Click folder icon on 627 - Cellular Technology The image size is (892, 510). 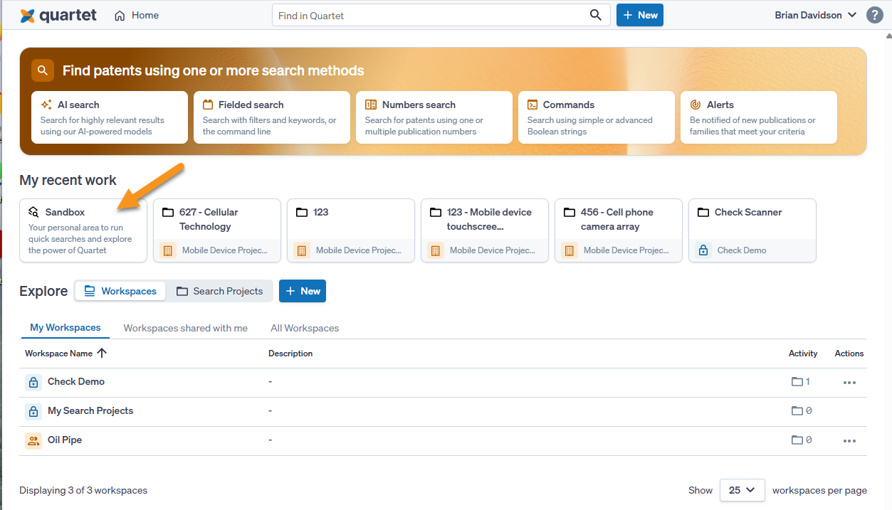click(x=168, y=212)
